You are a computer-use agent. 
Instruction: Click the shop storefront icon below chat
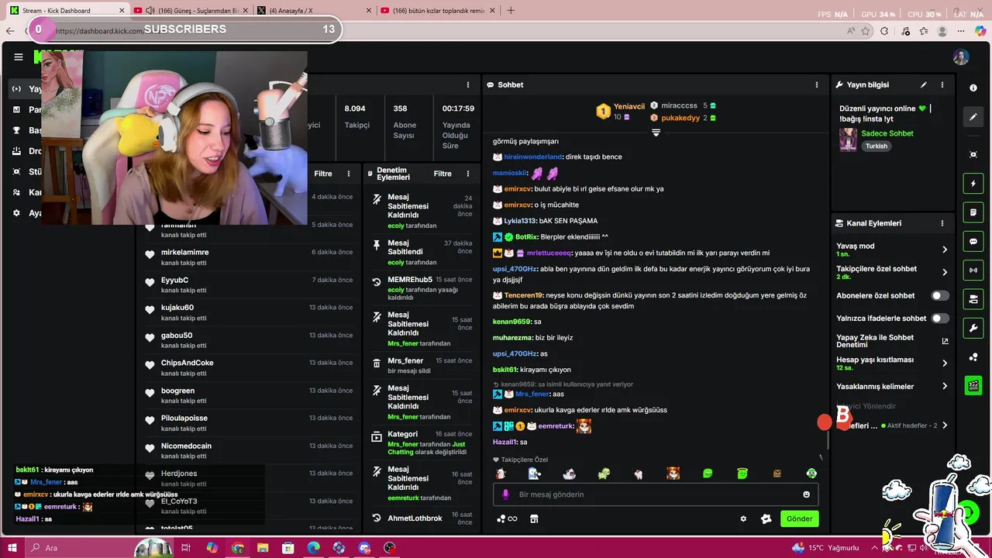tap(534, 519)
